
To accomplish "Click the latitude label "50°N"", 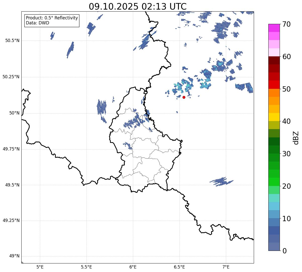I will point(14,113).
